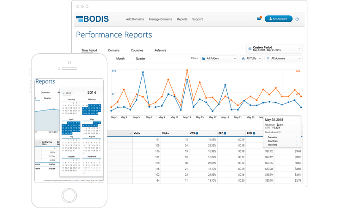Go to 2013 in phone calendar
Image resolution: width=337 pixels, height=208 pixels.
67,93
